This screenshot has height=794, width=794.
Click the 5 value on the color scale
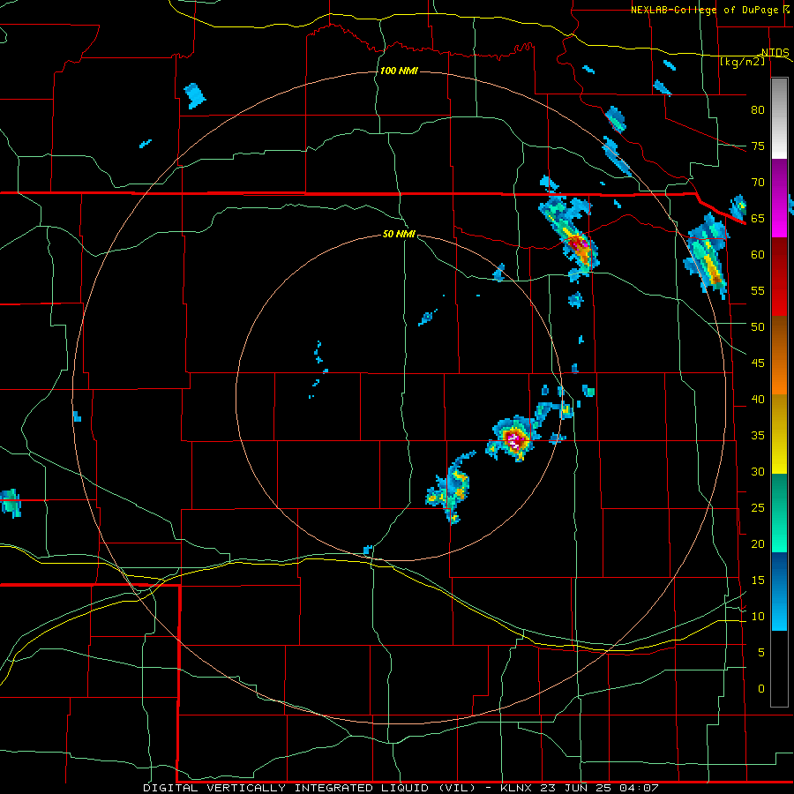coord(761,652)
